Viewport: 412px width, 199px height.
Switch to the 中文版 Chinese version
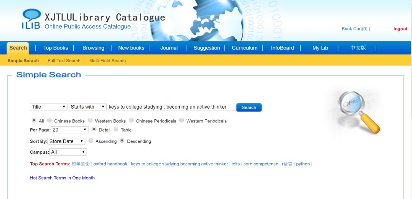358,48
